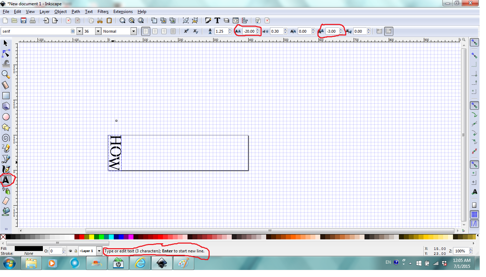
Task: Enable superscript for selected text
Action: click(186, 31)
